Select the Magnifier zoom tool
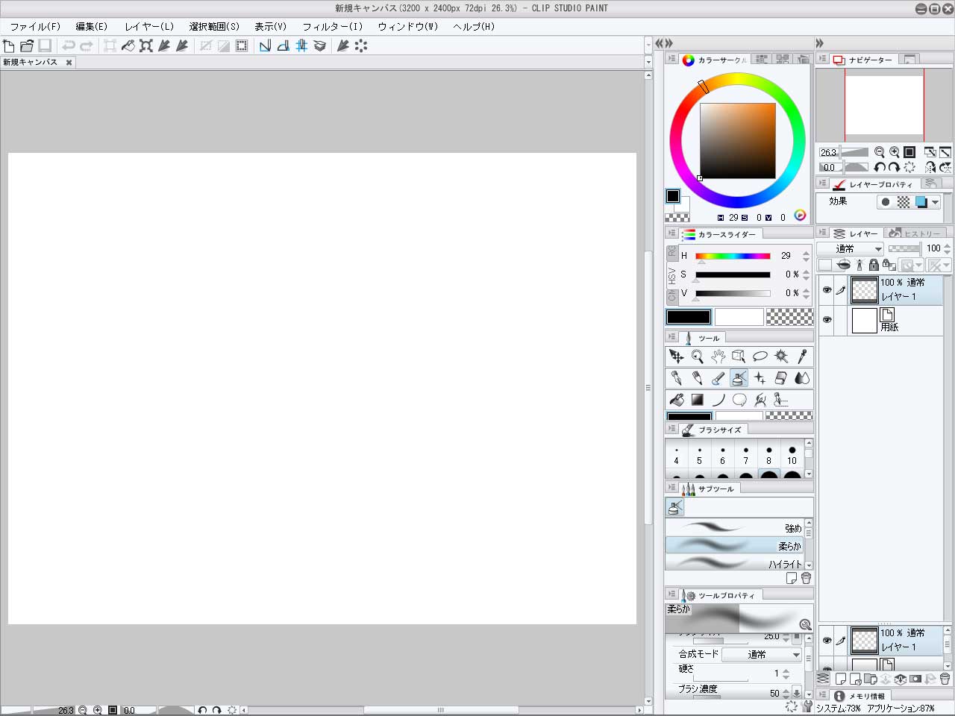The height and width of the screenshot is (716, 955). click(697, 357)
